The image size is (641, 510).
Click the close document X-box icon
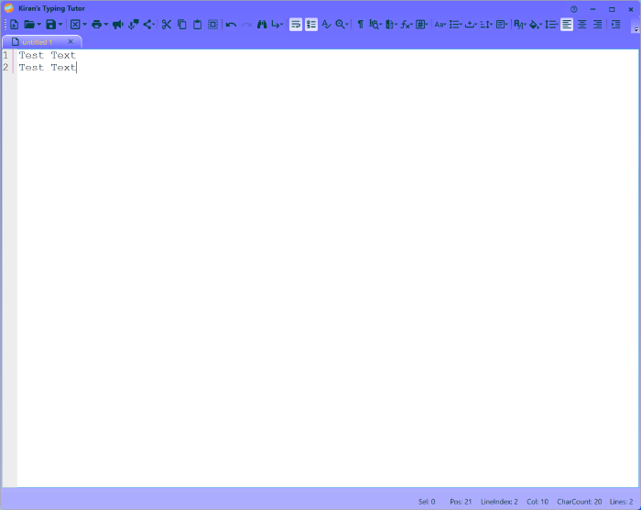coord(75,25)
